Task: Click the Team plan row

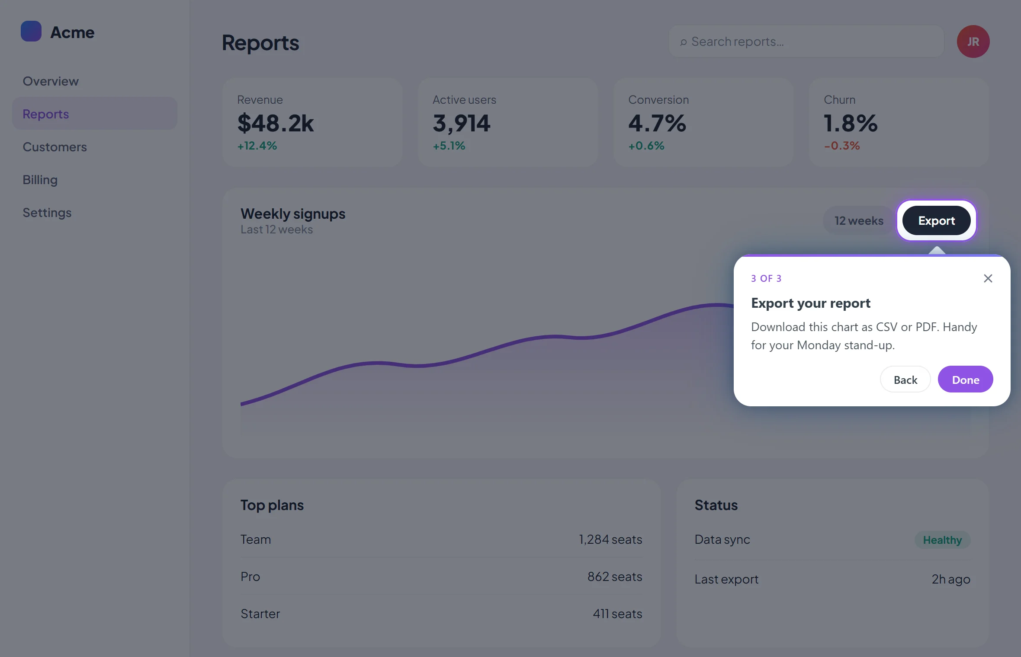Action: tap(441, 539)
